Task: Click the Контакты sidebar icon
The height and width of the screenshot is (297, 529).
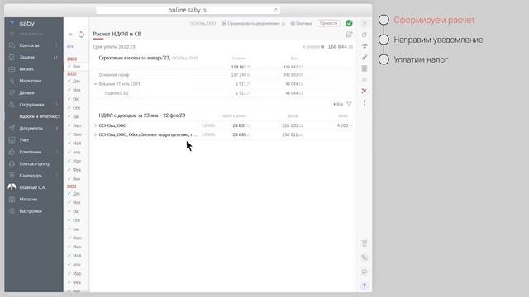Action: [12, 45]
